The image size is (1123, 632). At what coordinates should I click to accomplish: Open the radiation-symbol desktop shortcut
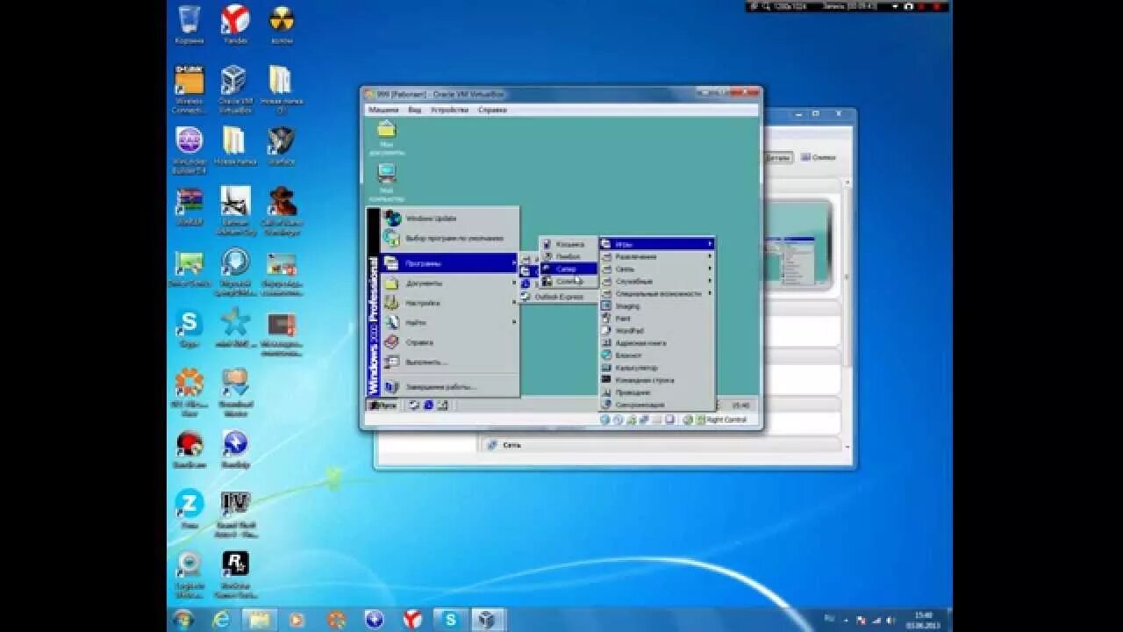pyautogui.click(x=281, y=24)
